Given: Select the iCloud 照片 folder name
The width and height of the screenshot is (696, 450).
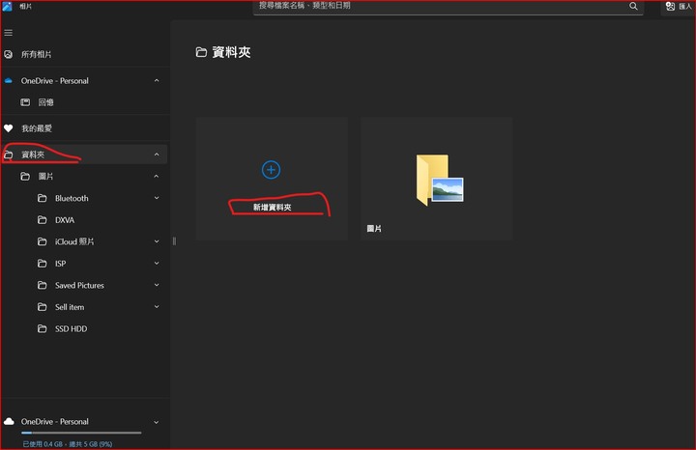Looking at the screenshot, I should (x=74, y=241).
